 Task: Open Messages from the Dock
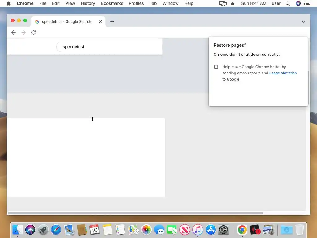coord(159,230)
